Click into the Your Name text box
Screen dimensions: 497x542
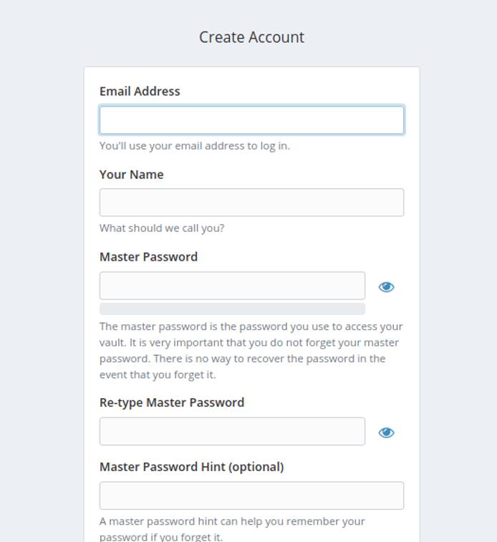click(251, 203)
